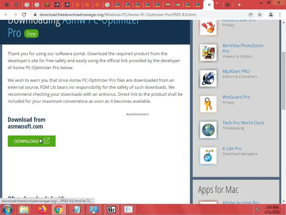Open the Control Panel taskbar icon
Screen dimensions: 286x215
[x=94, y=209]
